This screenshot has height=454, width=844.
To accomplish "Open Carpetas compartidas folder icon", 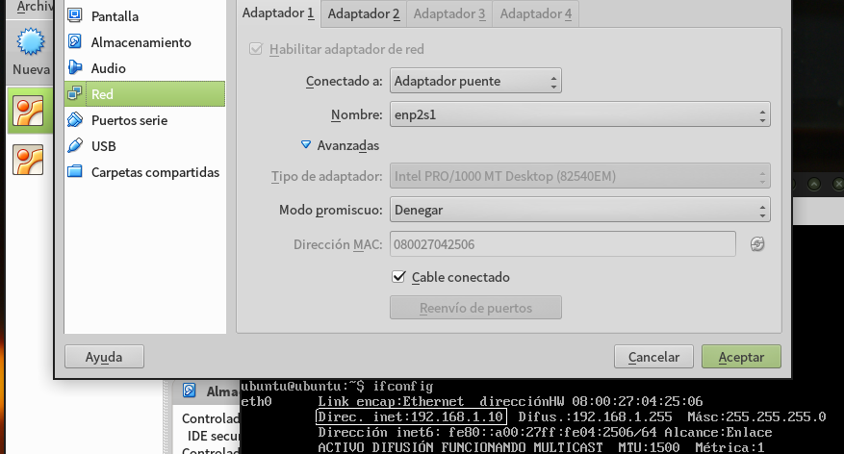I will (x=75, y=172).
